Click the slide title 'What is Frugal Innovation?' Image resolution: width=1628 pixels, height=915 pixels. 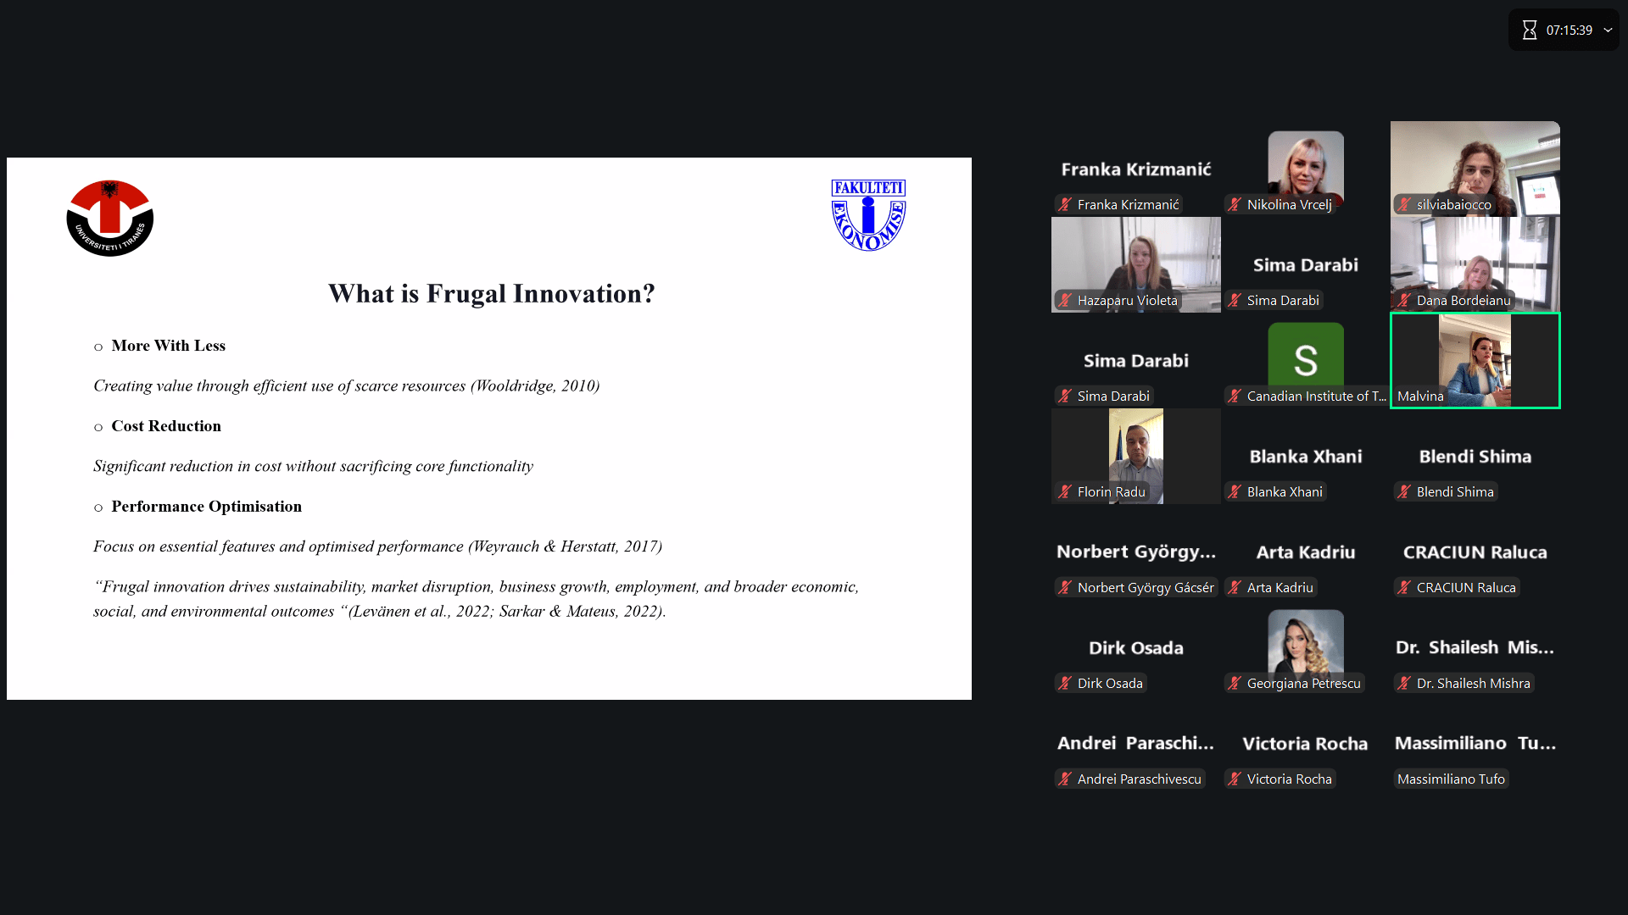tap(491, 294)
